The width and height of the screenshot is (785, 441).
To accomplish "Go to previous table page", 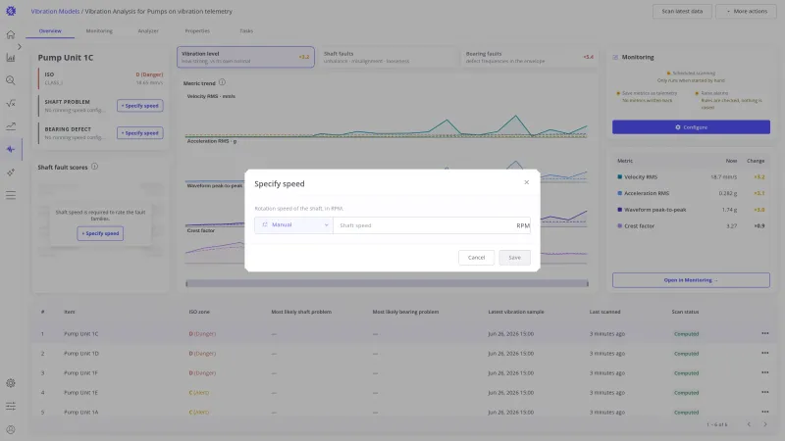I will coord(749,424).
